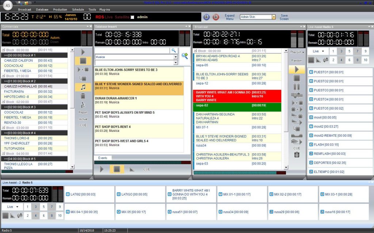The width and height of the screenshot is (374, 233).
Task: Open the Production menu
Action: click(60, 9)
